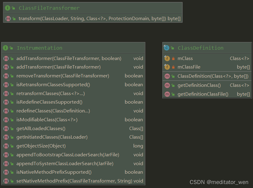Click the field icon beside mClass
Image resolution: width=253 pixels, height=188 pixels.
pyautogui.click(x=167, y=59)
